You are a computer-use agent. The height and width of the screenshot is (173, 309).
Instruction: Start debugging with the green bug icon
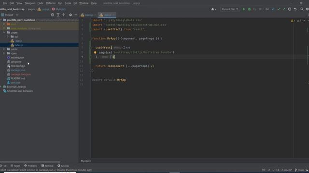click(249, 9)
